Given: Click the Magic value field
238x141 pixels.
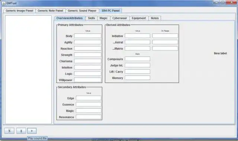Looking at the screenshot, I should (89, 110).
